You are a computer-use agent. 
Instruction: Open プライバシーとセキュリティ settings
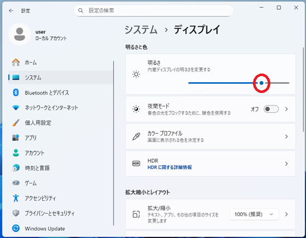click(x=61, y=213)
